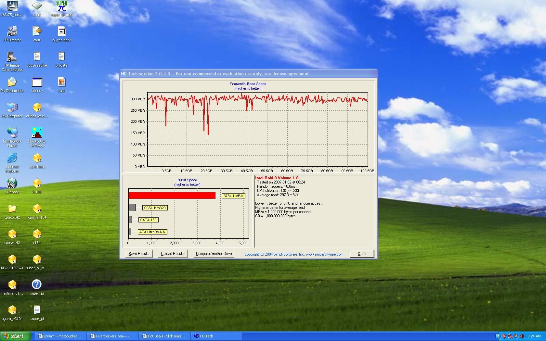Screen dimensions: 546x341
Task: Select My Network Places icon
Action: click(12, 137)
